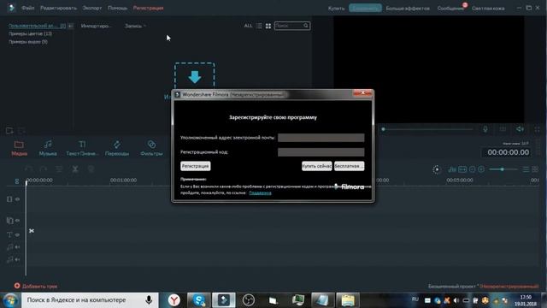Toggle visibility of the overlay PIP track
The image size is (547, 308).
(17, 221)
